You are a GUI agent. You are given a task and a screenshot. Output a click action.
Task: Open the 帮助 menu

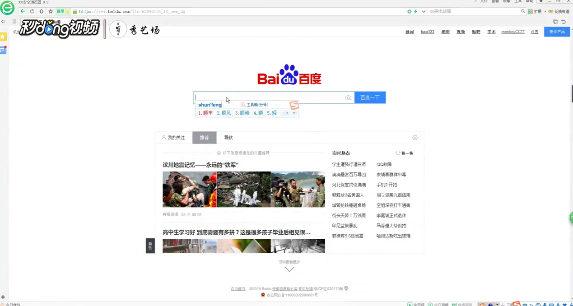[530, 2]
